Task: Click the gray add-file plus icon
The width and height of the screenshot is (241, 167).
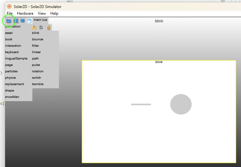Action: tap(41, 28)
